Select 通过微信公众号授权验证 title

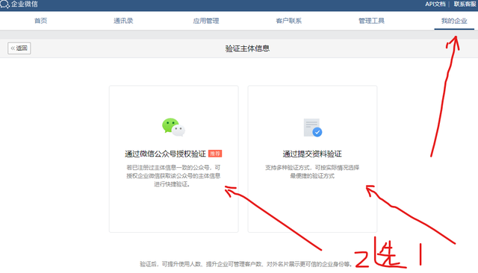(165, 154)
